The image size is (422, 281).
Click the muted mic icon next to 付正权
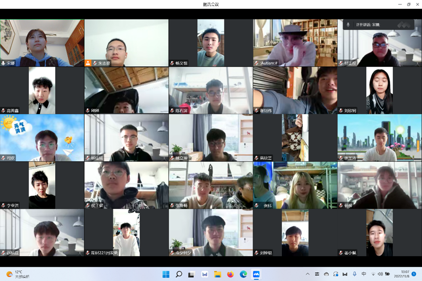(x=341, y=63)
